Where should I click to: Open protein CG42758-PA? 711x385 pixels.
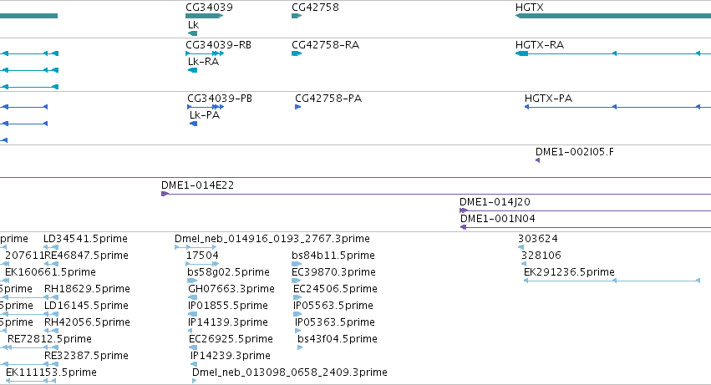(328, 99)
